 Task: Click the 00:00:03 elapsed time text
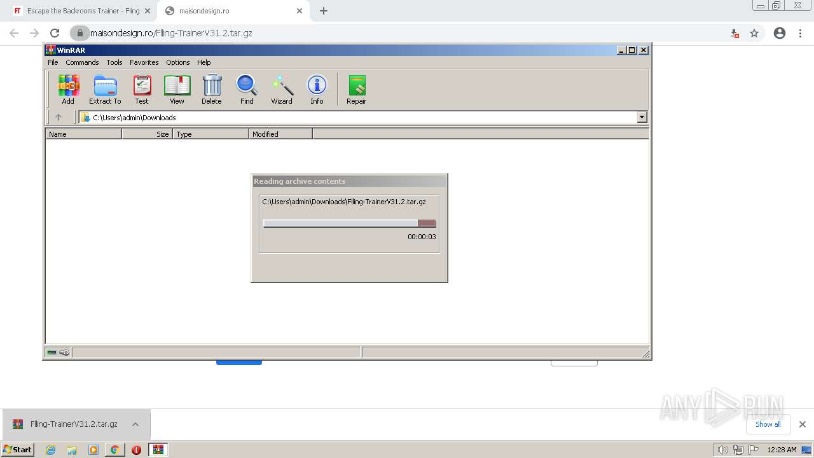point(422,237)
